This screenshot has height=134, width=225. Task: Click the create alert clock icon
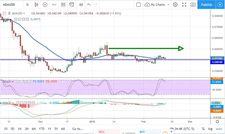click(x=72, y=5)
